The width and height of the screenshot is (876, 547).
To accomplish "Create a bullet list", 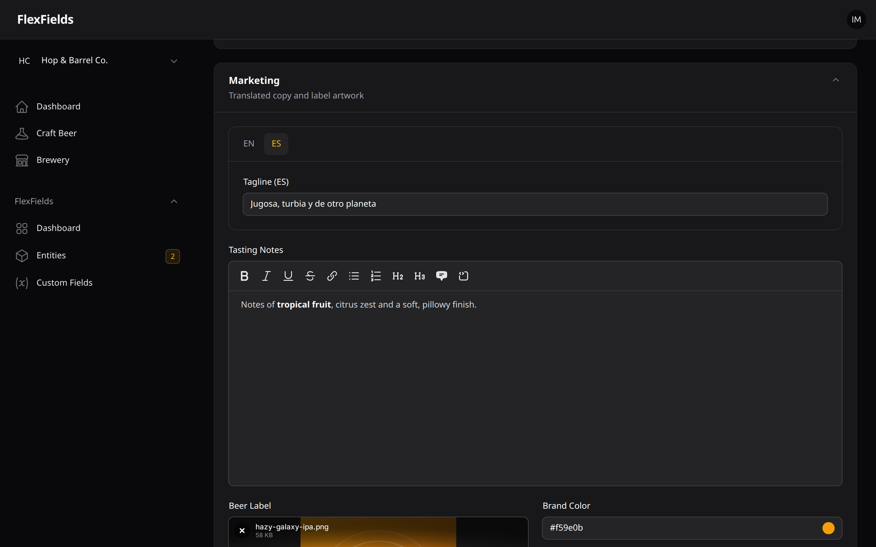I will tap(354, 276).
